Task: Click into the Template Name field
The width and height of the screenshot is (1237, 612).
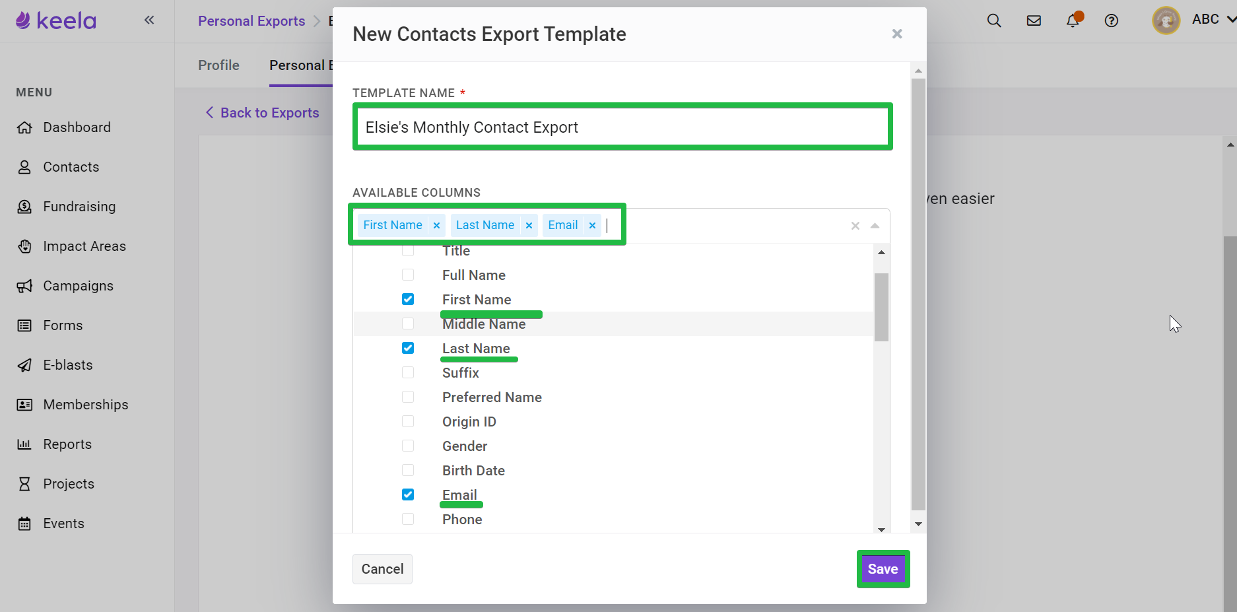Action: 622,127
